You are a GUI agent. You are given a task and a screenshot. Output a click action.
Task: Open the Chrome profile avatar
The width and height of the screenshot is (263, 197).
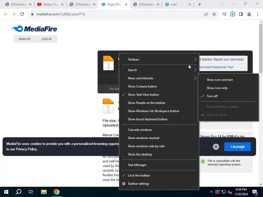(249, 14)
